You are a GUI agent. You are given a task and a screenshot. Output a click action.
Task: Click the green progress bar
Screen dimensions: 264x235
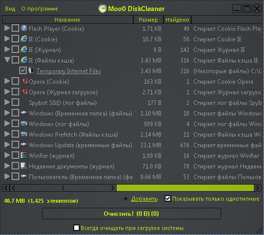coord(185,188)
